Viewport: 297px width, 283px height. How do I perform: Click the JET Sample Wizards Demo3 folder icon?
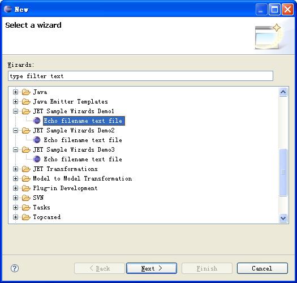(26, 150)
